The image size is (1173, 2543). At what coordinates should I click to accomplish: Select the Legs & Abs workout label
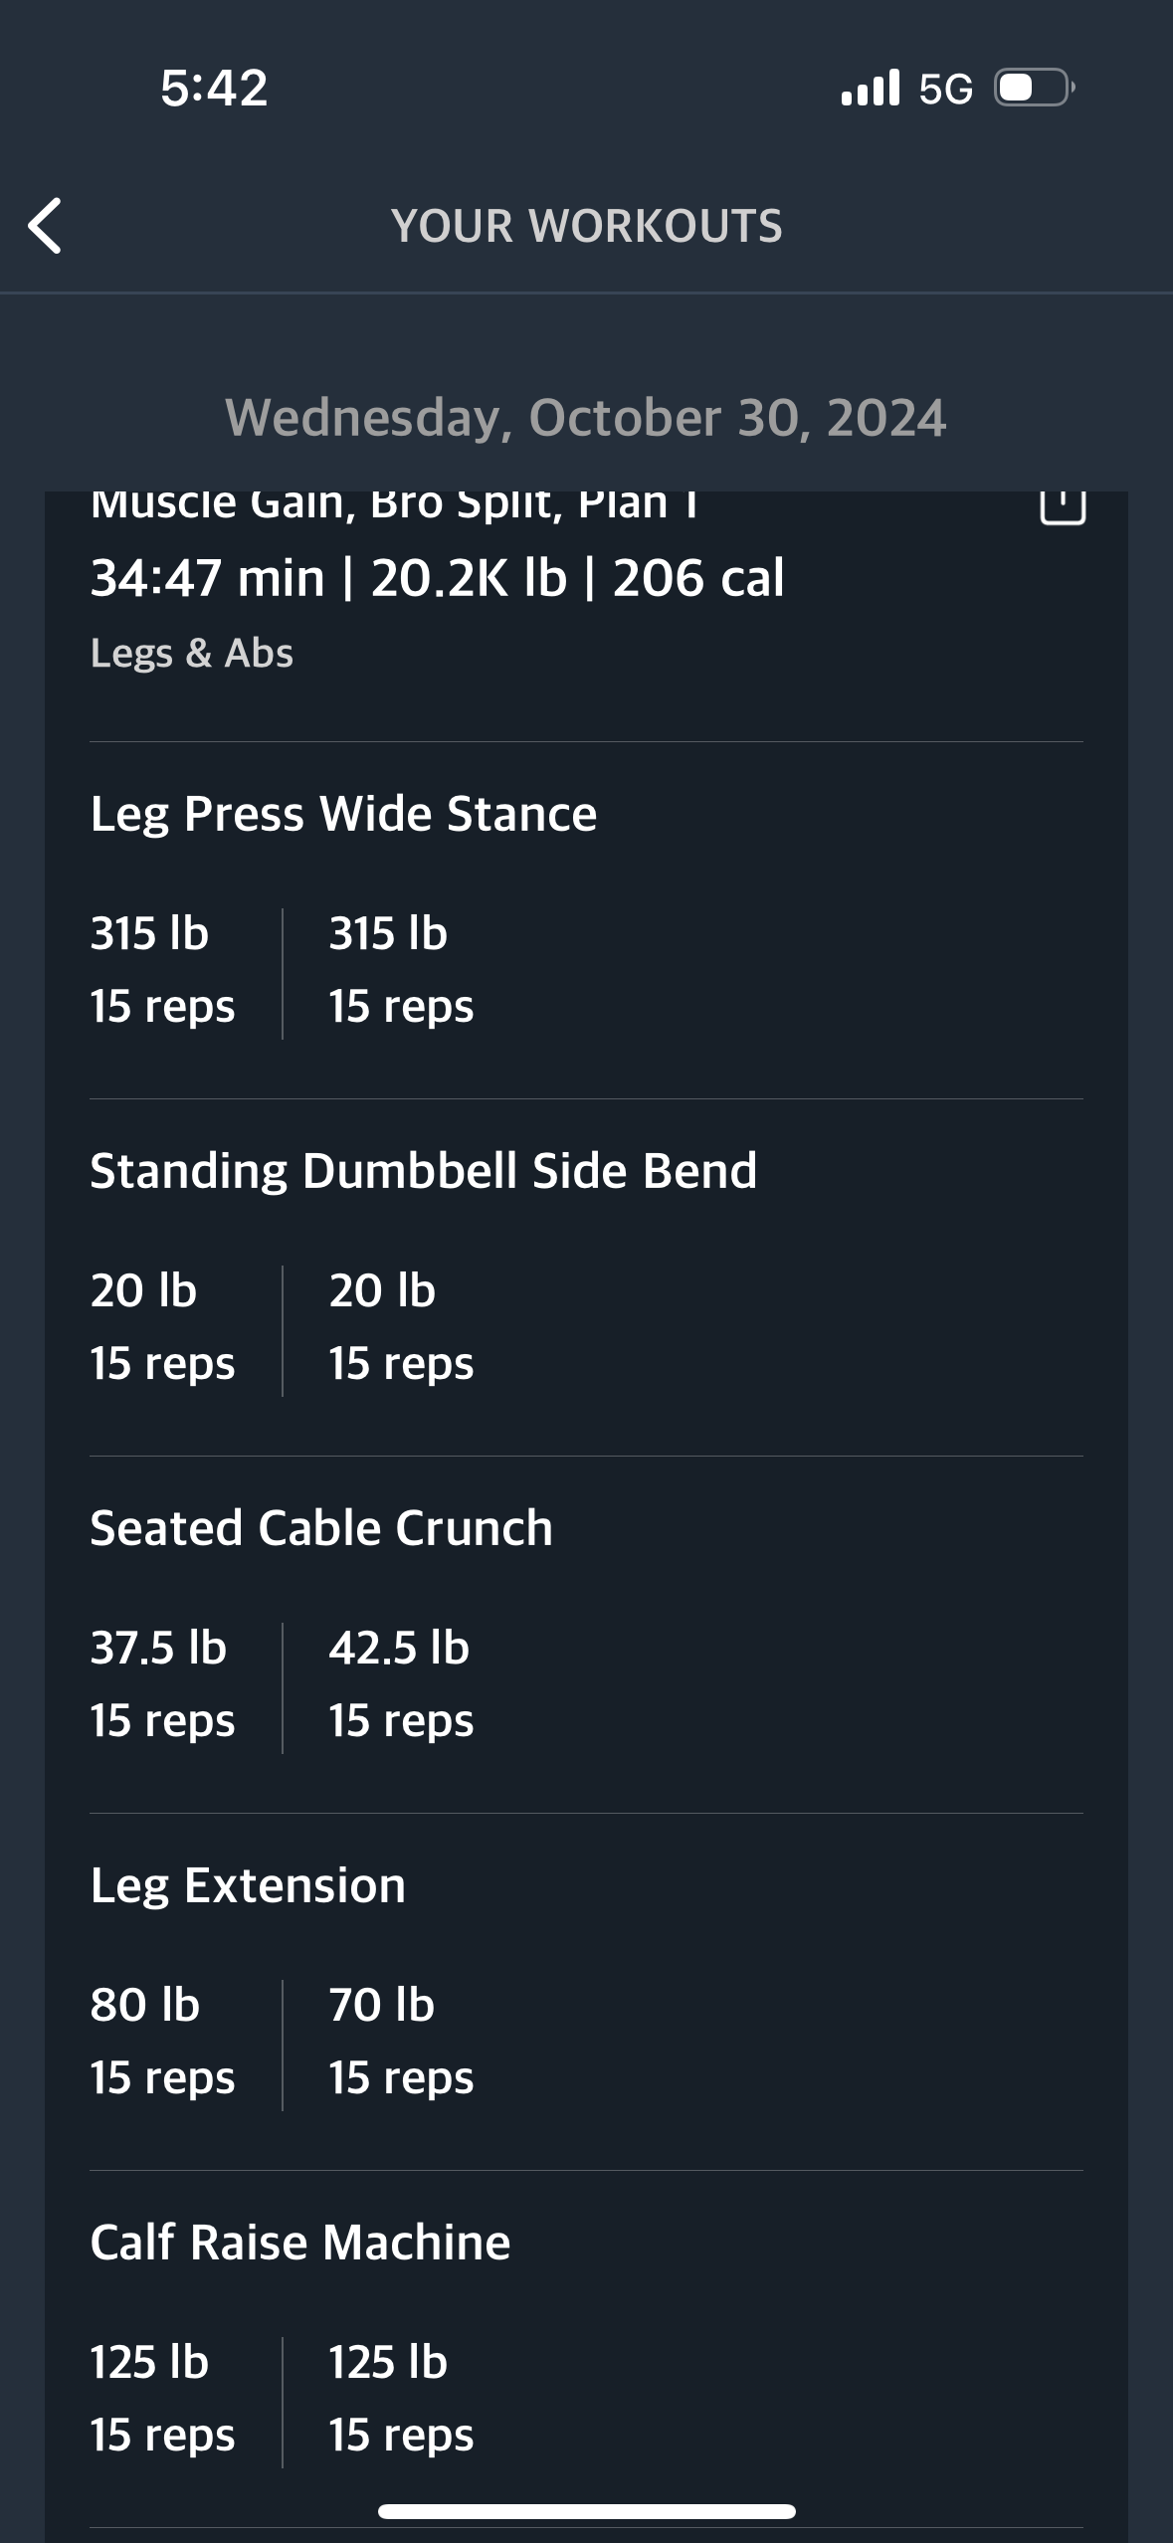click(x=192, y=653)
